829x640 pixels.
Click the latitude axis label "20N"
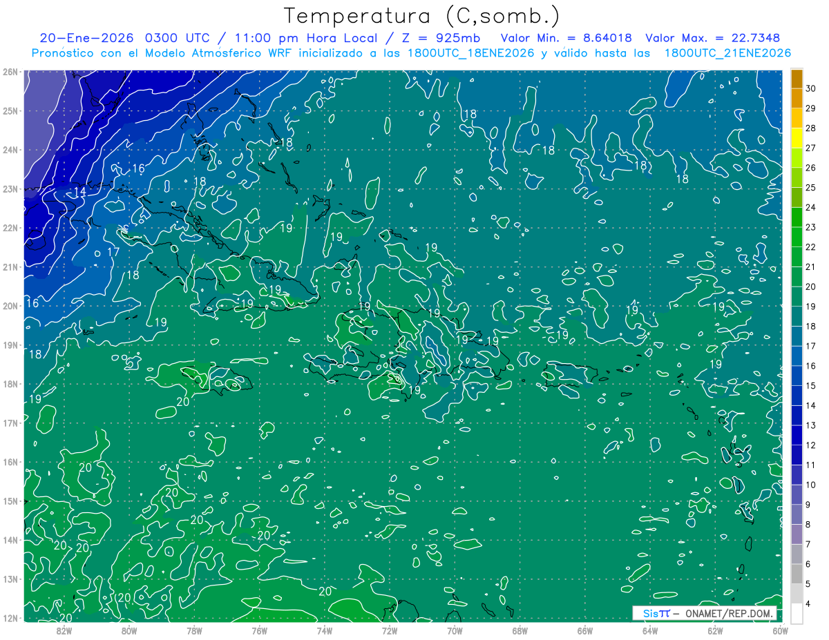pyautogui.click(x=10, y=306)
